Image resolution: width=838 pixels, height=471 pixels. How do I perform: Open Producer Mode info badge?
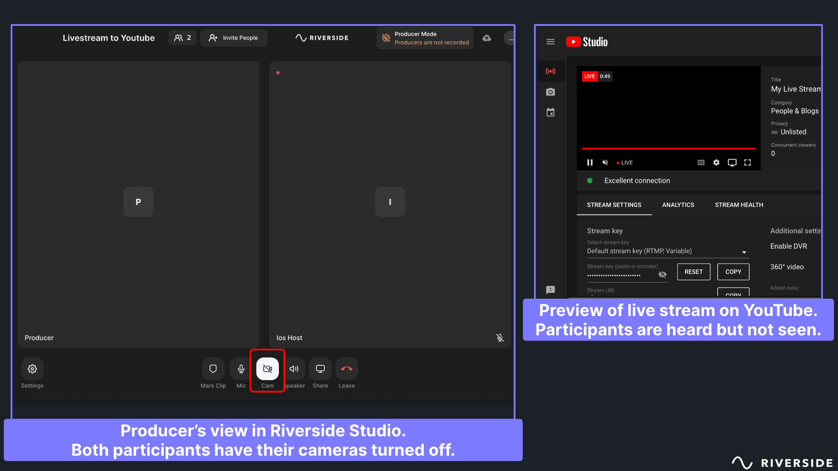tap(425, 38)
